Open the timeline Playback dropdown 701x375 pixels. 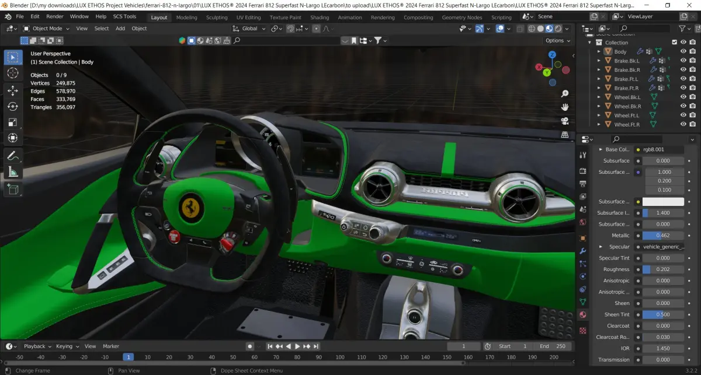pos(38,346)
